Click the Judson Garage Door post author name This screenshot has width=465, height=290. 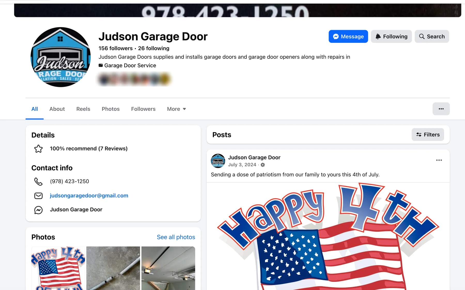click(254, 158)
